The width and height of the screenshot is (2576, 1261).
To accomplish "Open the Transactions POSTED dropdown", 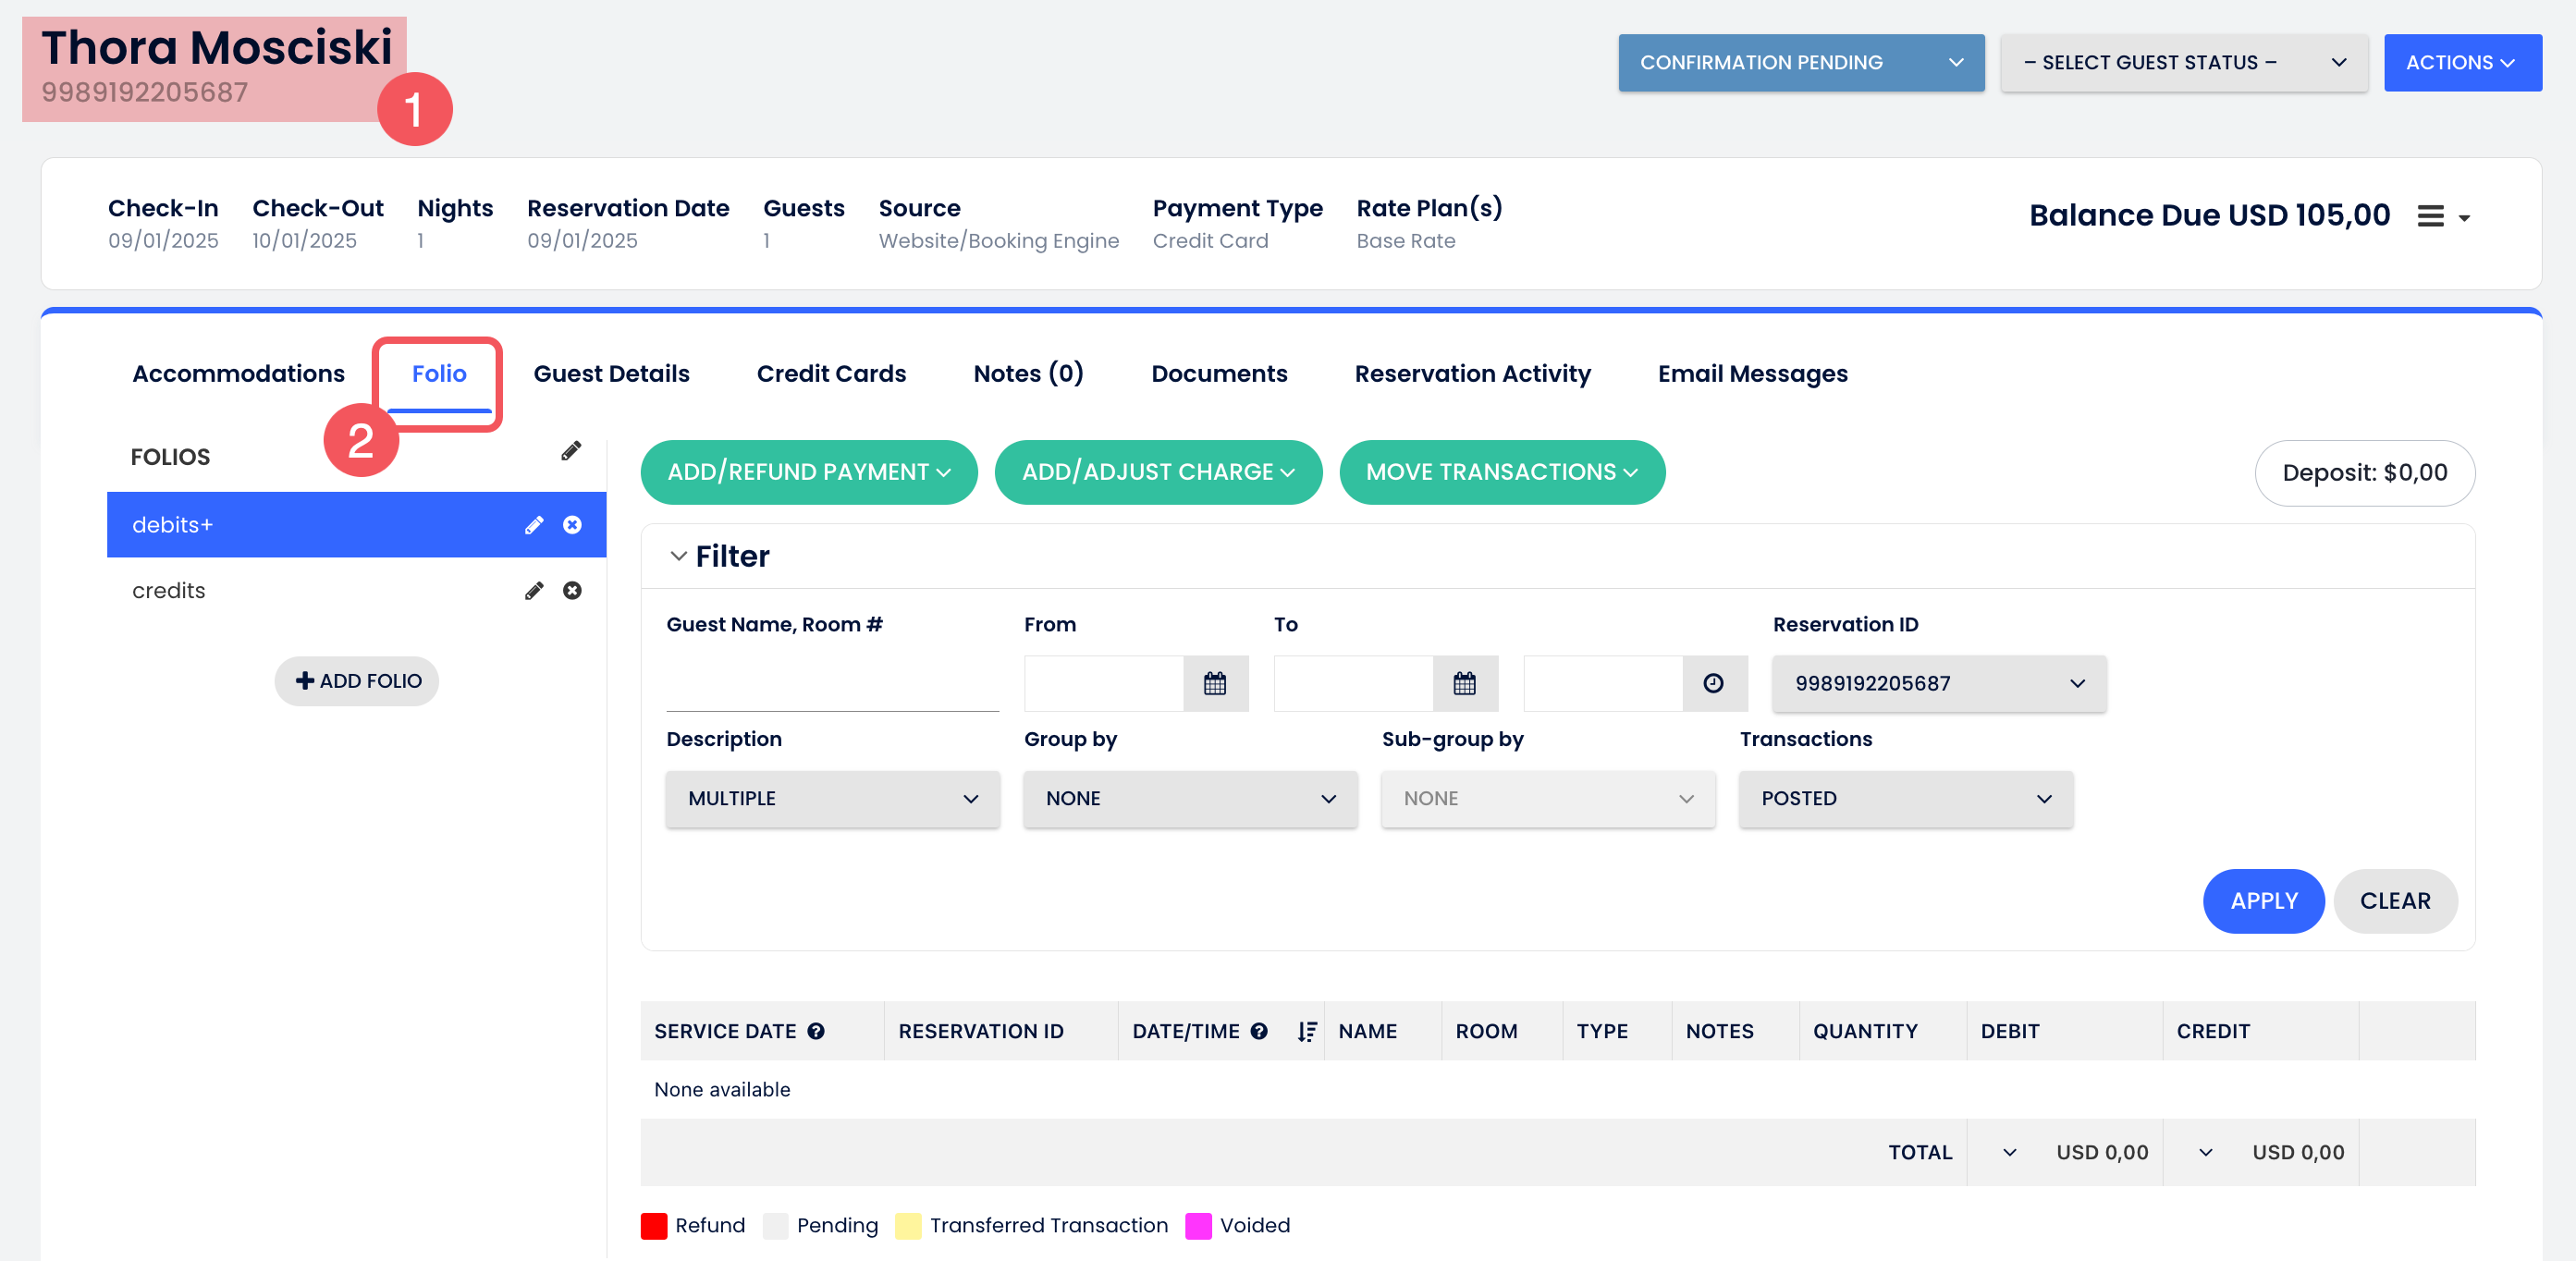I will (1905, 799).
